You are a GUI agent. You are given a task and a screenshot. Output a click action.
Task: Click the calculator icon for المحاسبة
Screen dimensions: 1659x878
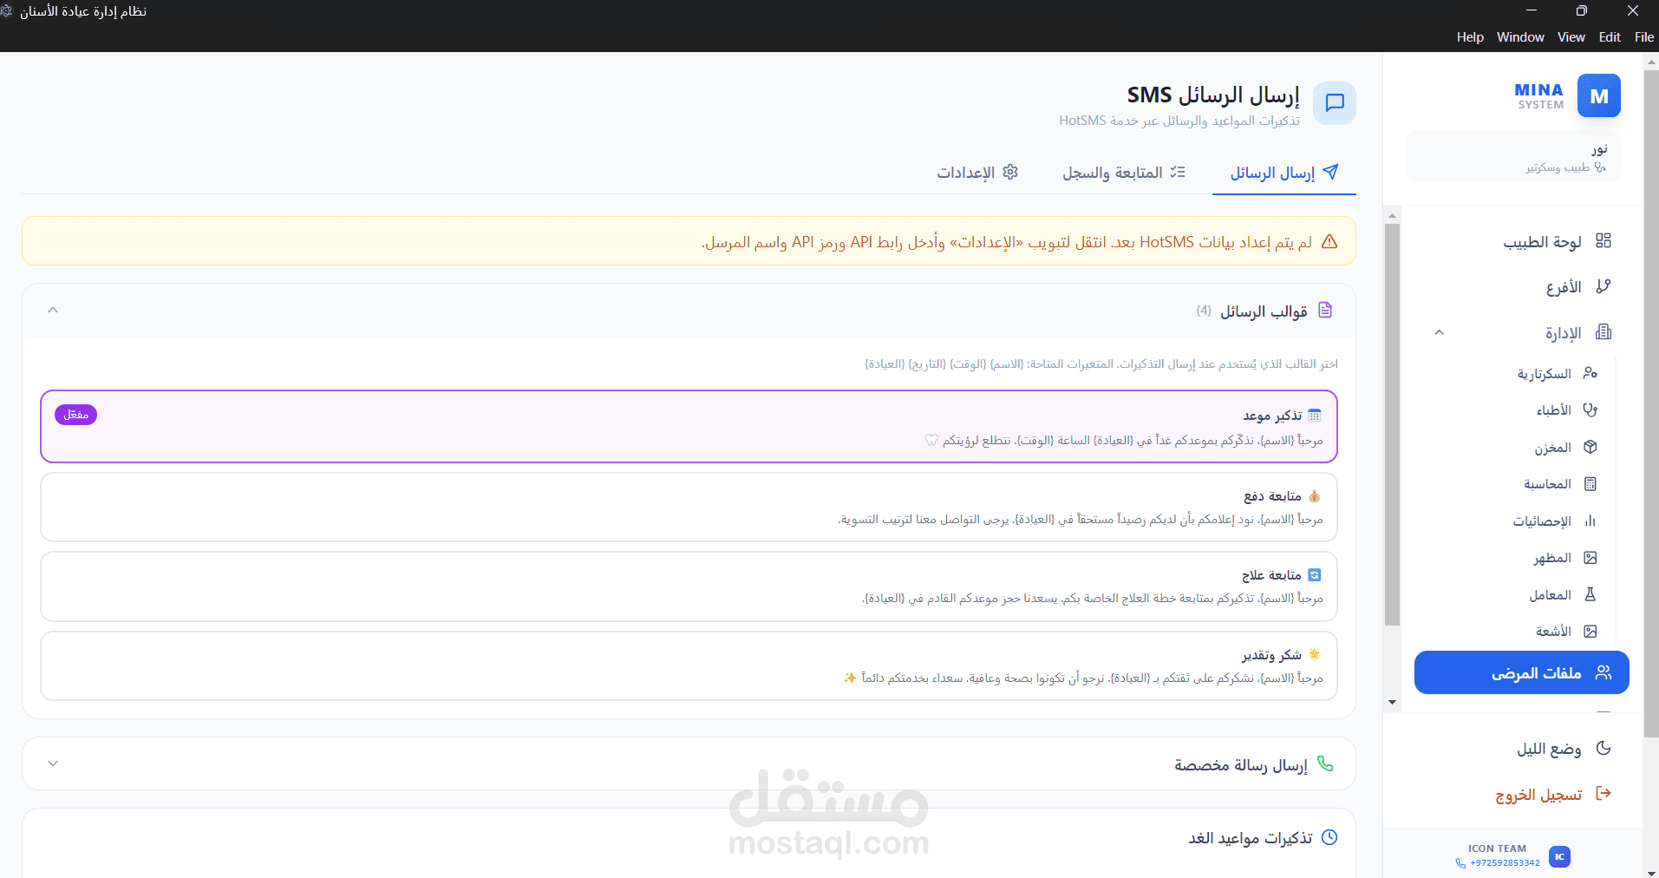point(1590,484)
